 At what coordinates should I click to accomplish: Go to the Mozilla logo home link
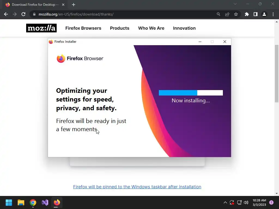click(x=41, y=28)
